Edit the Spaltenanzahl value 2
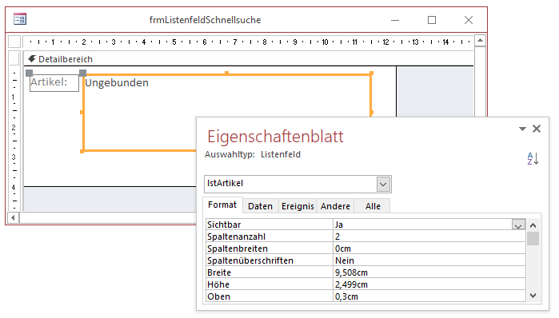The width and height of the screenshot is (559, 318). [429, 237]
